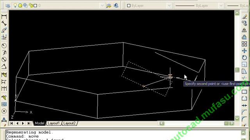Image resolution: width=250 pixels, height=140 pixels.
Task: Click command window scroll up arrow
Action: [243, 133]
